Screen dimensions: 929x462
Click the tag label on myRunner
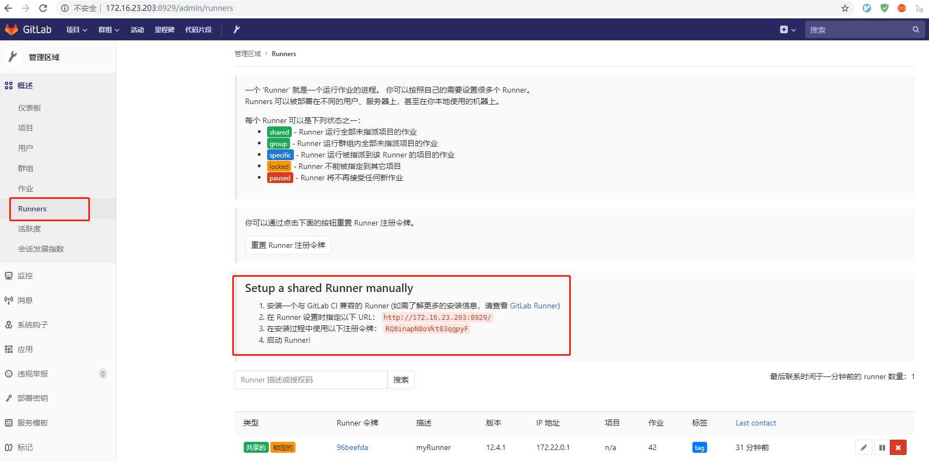[x=699, y=447]
